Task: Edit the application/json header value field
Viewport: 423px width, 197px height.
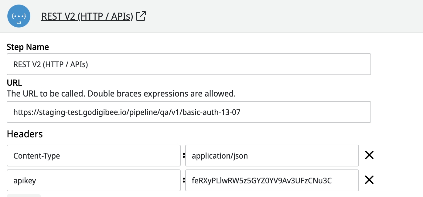Action: [x=272, y=156]
